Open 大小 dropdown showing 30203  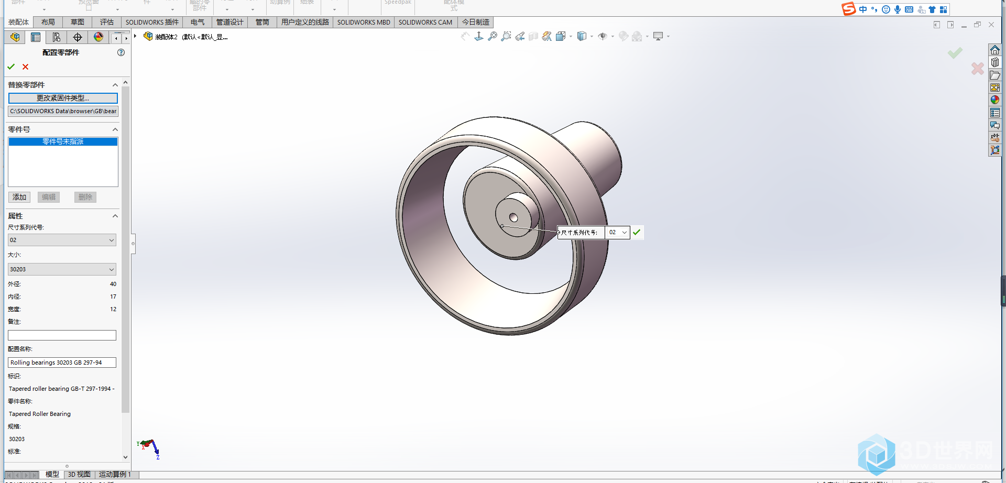[62, 269]
